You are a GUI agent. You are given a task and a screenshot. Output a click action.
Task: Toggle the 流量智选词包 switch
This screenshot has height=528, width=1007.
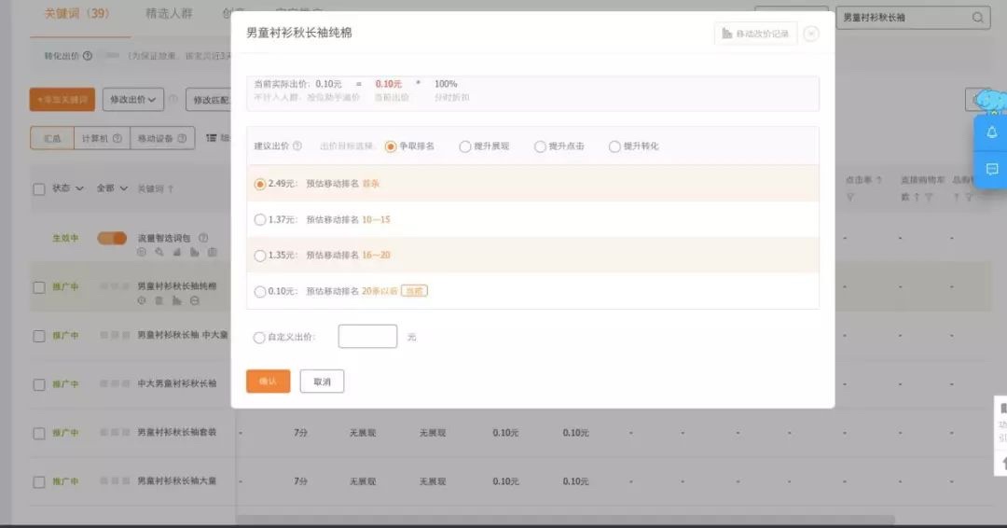click(112, 238)
